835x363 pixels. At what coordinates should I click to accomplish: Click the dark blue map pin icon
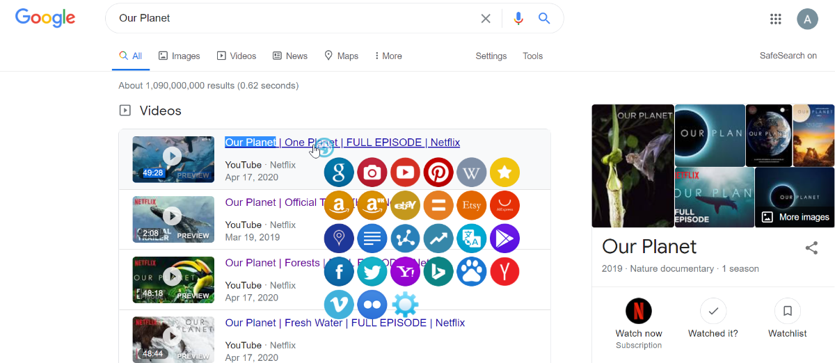click(339, 239)
